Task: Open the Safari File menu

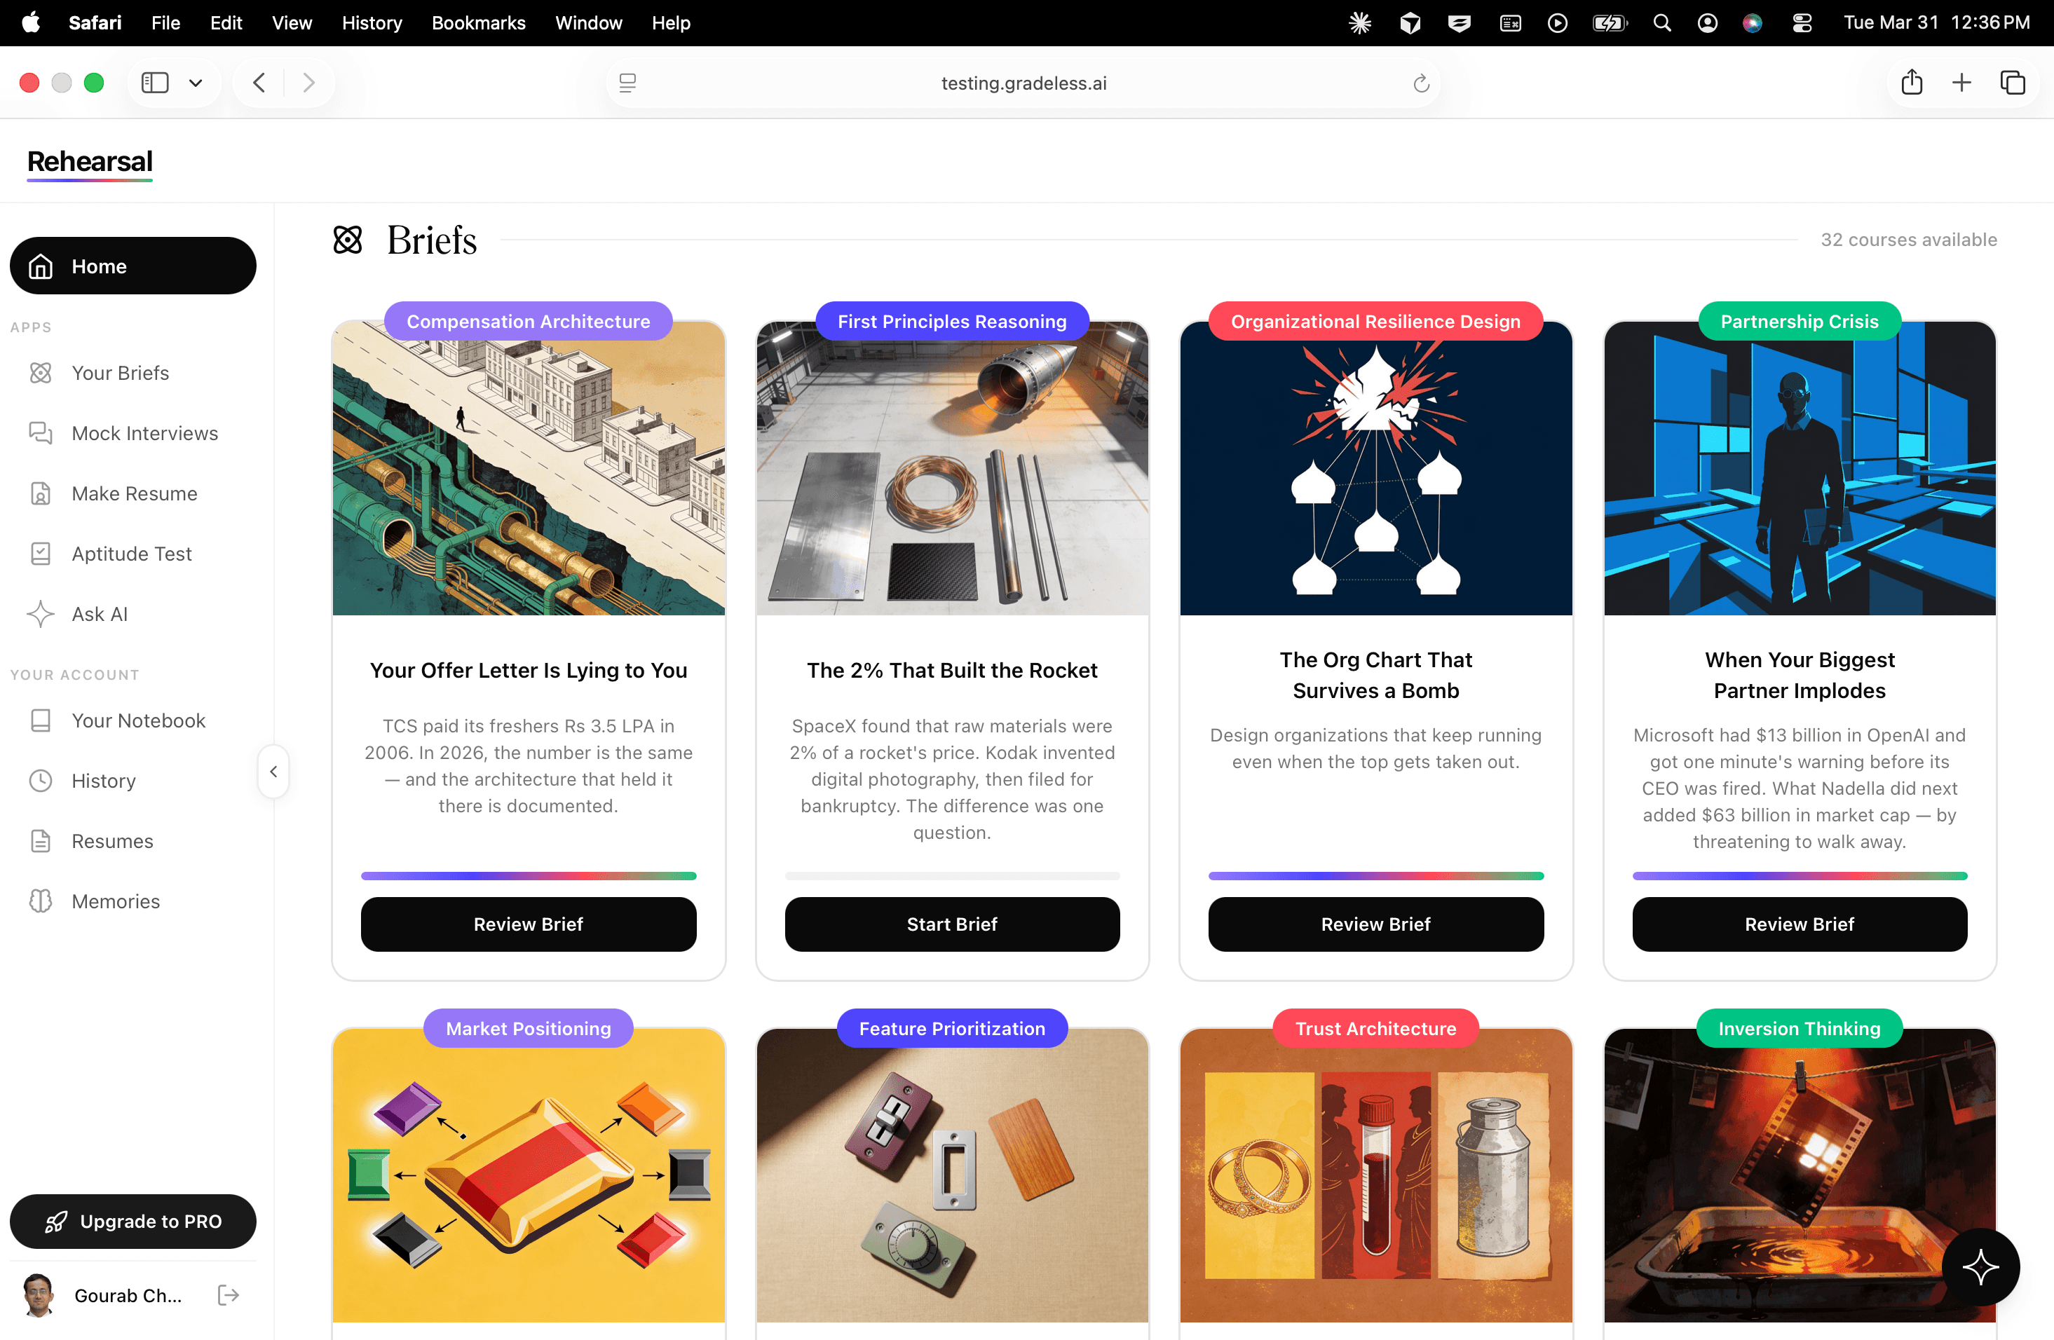Action: 165,23
